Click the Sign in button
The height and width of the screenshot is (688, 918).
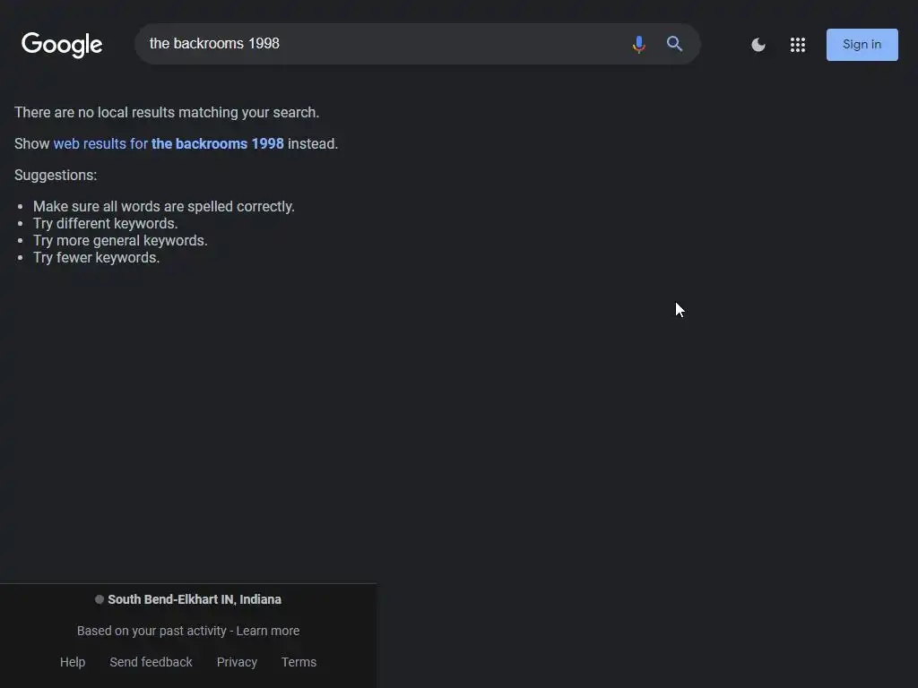pyautogui.click(x=862, y=45)
